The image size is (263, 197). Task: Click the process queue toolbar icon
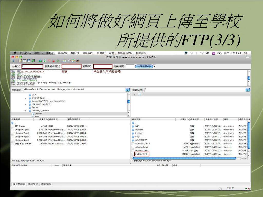45,61
